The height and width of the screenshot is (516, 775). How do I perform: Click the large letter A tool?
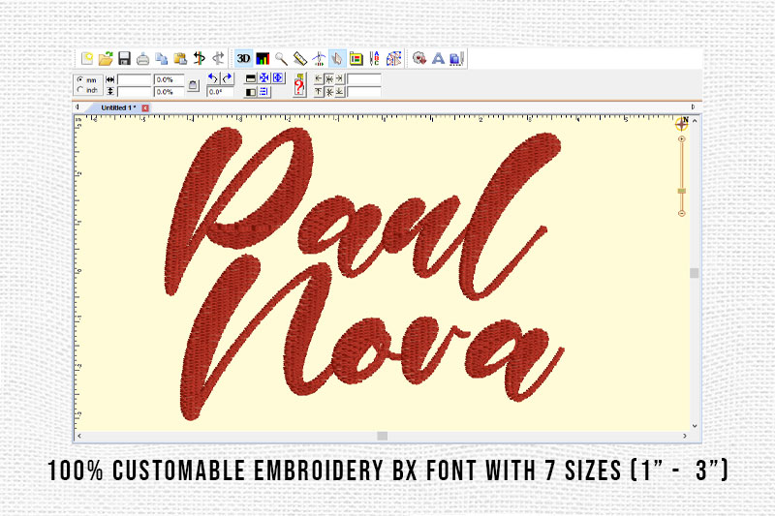[x=438, y=59]
